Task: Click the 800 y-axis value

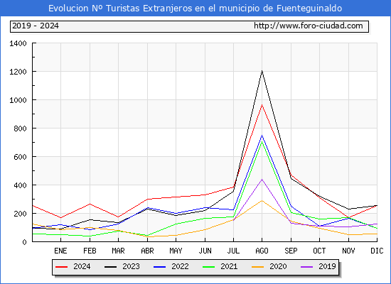Action: [x=20, y=129]
